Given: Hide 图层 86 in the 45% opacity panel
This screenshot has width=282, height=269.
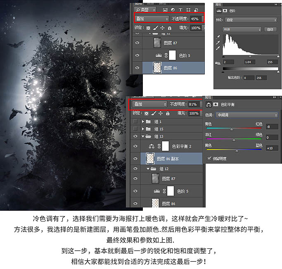Looking at the screenshot, I should coord(137,68).
